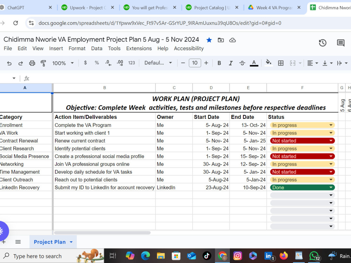351x263 pixels.
Task: Switch to Week 4 VA Program tab
Action: tap(274, 8)
